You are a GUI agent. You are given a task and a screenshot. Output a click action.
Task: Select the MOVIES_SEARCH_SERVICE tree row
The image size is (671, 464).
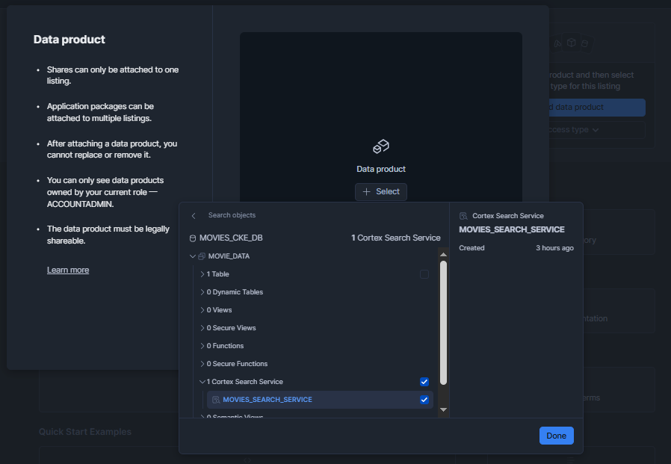click(x=320, y=400)
